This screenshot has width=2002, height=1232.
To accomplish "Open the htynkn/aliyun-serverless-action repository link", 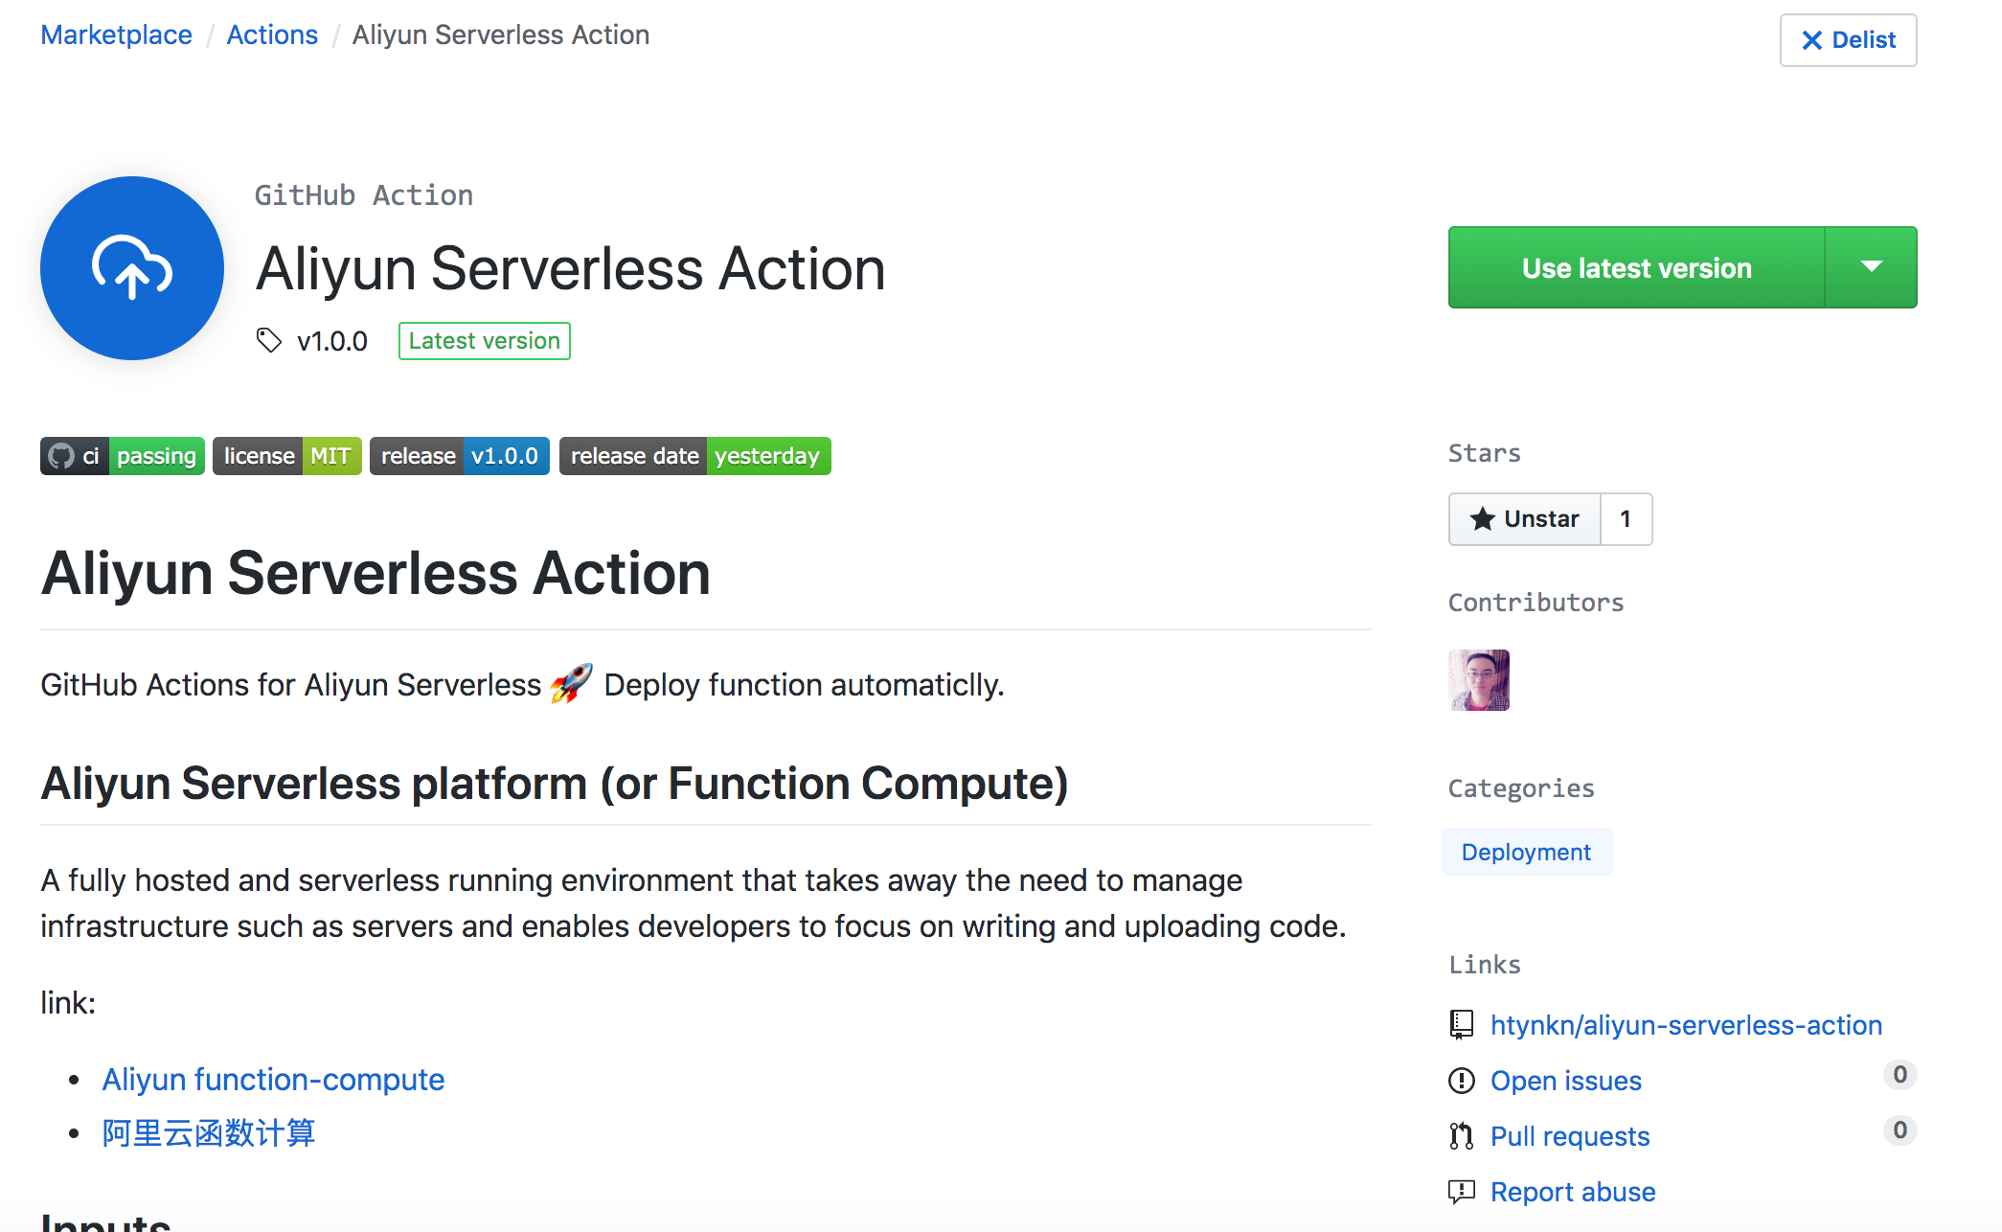I will click(1686, 1024).
